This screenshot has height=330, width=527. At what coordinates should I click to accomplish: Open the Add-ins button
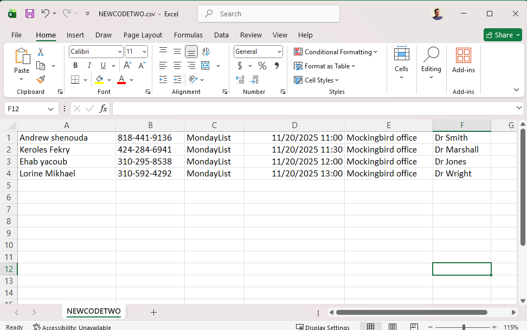[x=463, y=60]
